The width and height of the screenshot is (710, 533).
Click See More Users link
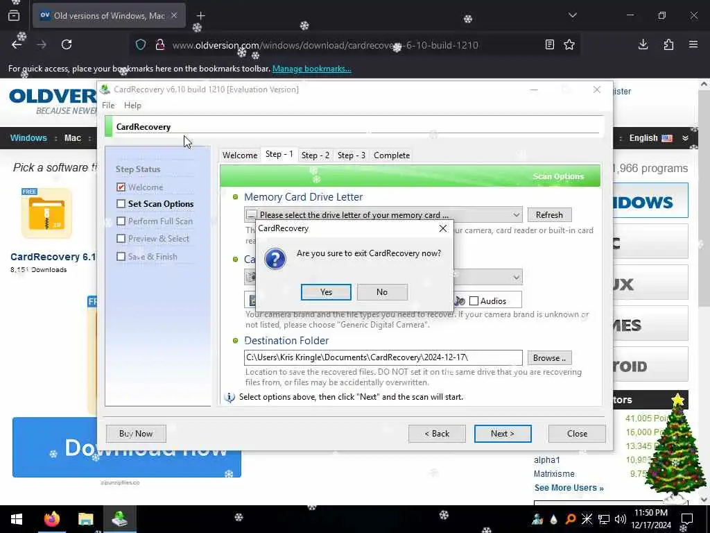click(569, 488)
